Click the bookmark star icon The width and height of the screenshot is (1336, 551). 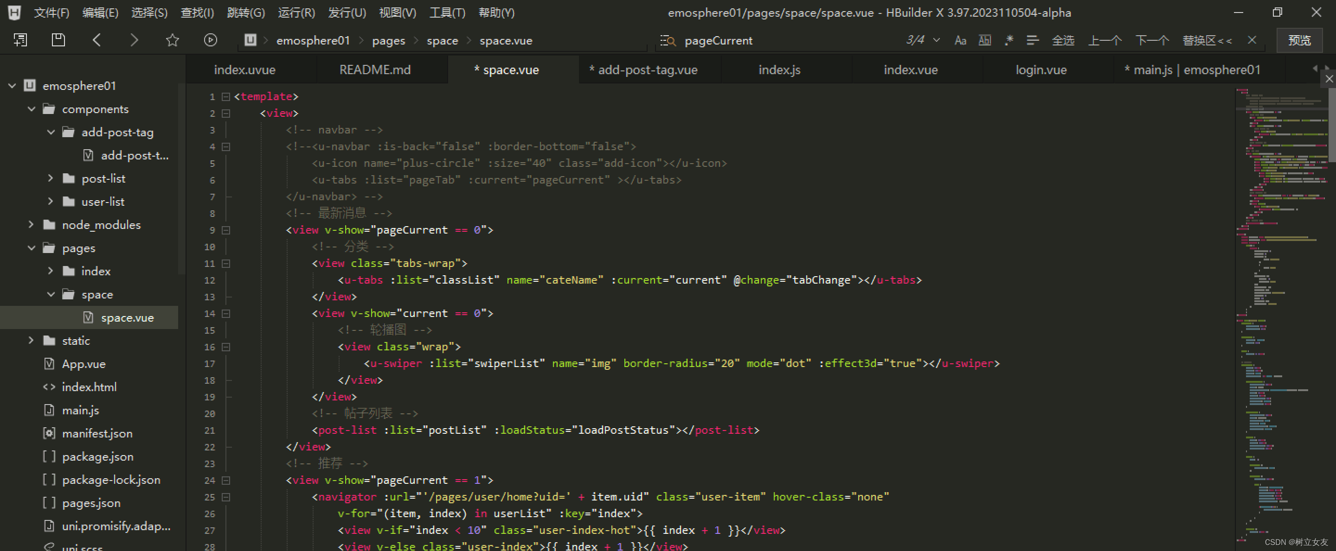point(172,40)
